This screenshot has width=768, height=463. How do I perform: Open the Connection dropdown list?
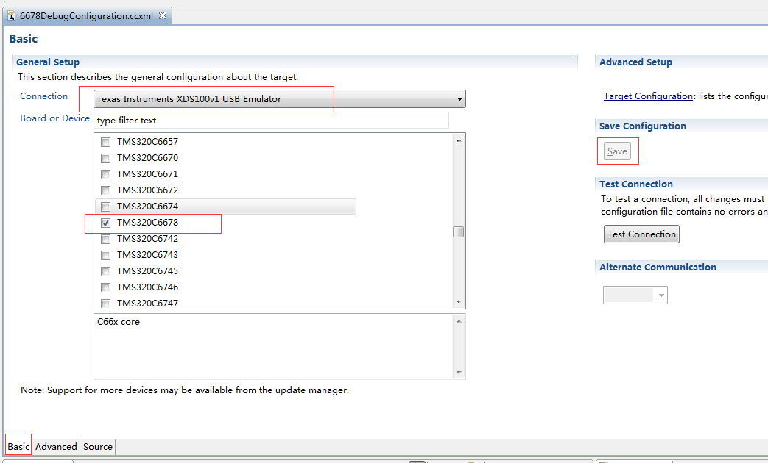279,98
